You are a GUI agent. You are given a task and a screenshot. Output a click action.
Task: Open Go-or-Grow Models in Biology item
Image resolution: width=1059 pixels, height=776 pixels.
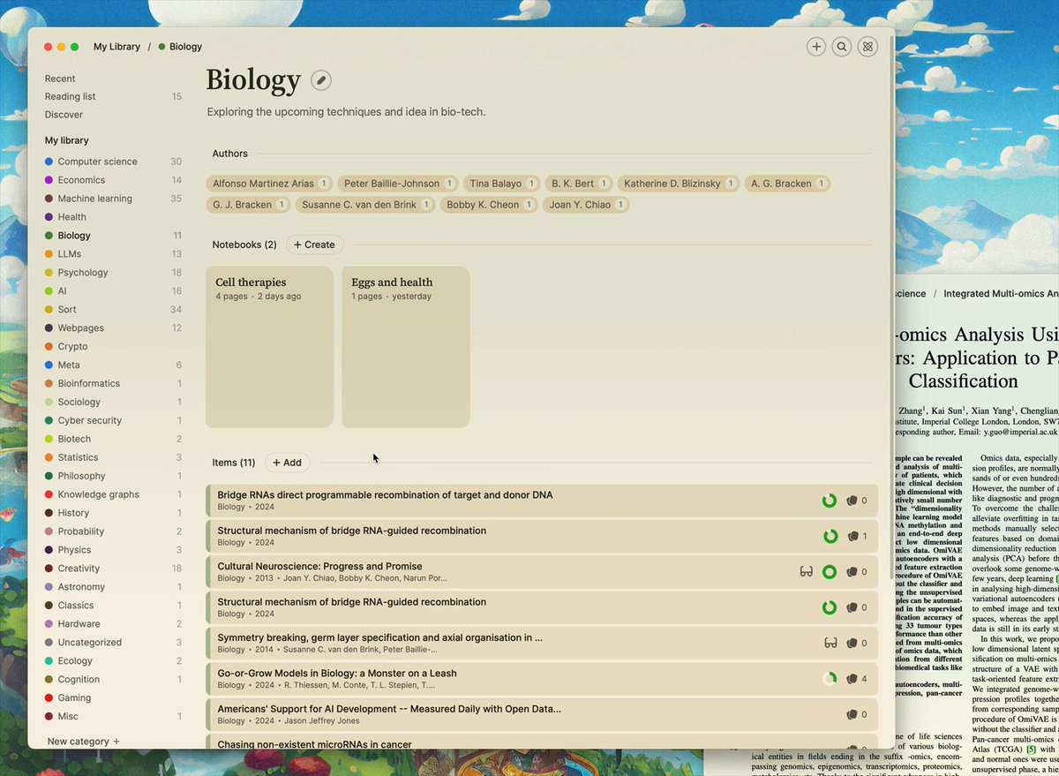point(543,679)
